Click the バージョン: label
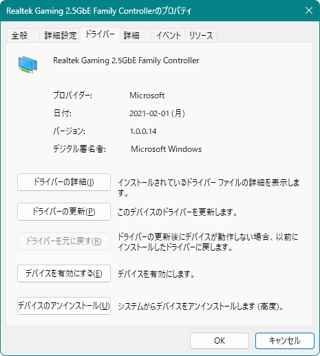This screenshot has height=356, width=320. pos(70,131)
